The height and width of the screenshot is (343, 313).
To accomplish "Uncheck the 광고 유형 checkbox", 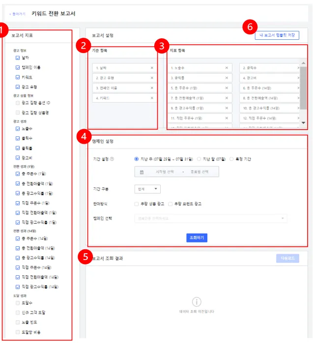I will 18,87.
